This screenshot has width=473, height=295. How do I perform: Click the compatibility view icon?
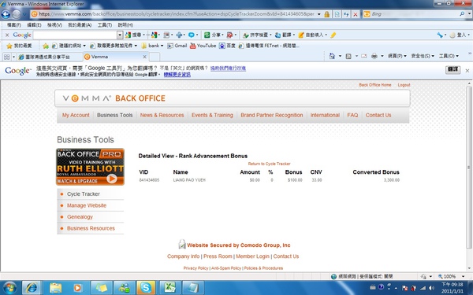[x=337, y=14]
